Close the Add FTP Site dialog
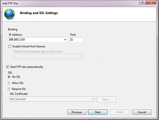Screen dimensions: 159x120 coord(151,2)
